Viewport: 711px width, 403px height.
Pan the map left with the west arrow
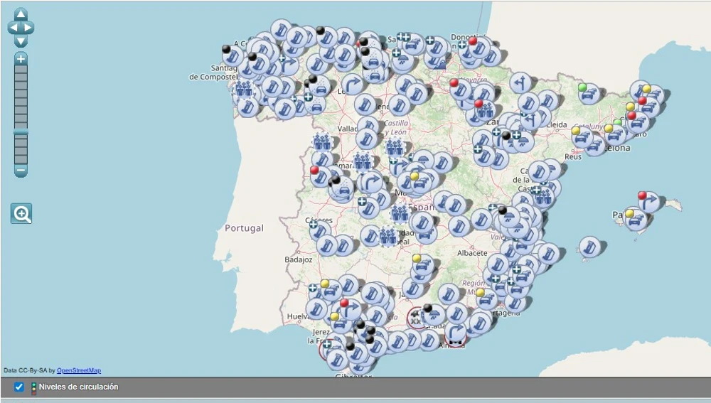point(13,28)
